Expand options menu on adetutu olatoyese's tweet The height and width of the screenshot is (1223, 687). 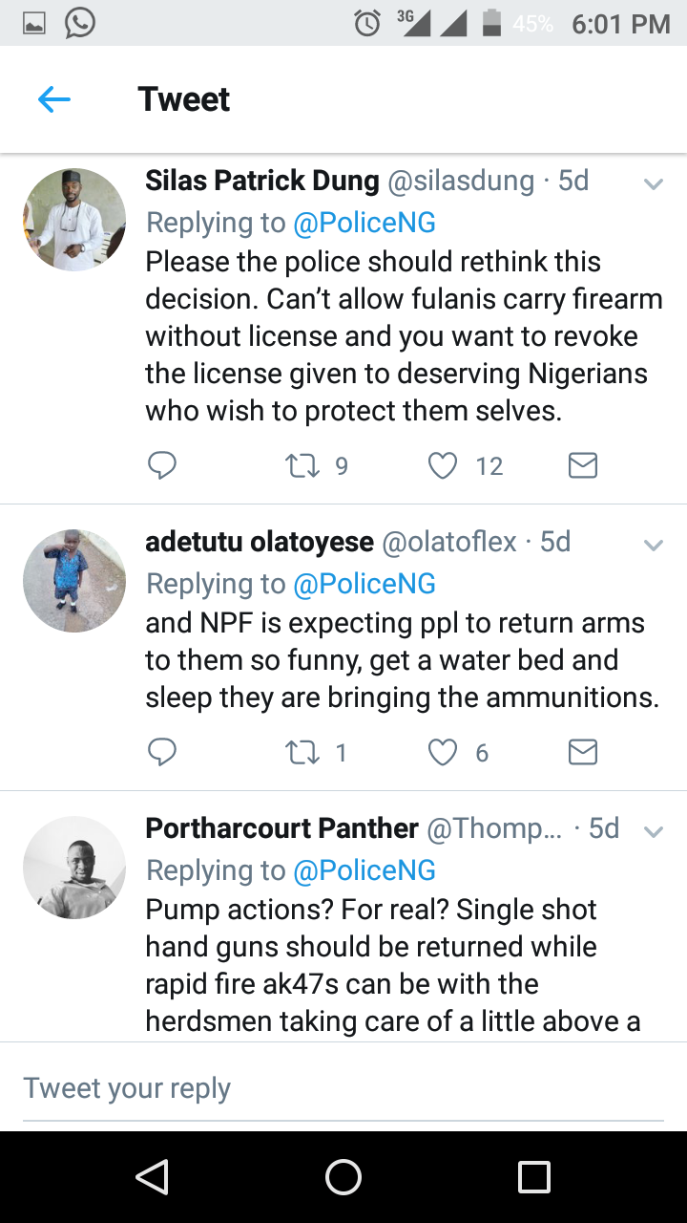654,546
